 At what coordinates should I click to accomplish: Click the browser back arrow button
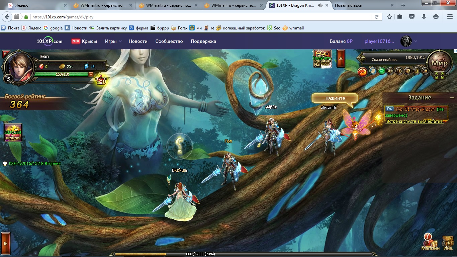pos(7,17)
